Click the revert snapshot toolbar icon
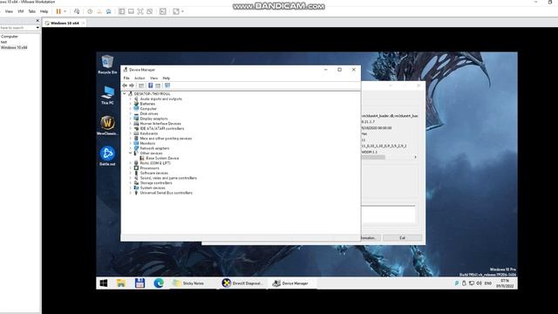Screen dimensions: 558x314 [x=99, y=11]
